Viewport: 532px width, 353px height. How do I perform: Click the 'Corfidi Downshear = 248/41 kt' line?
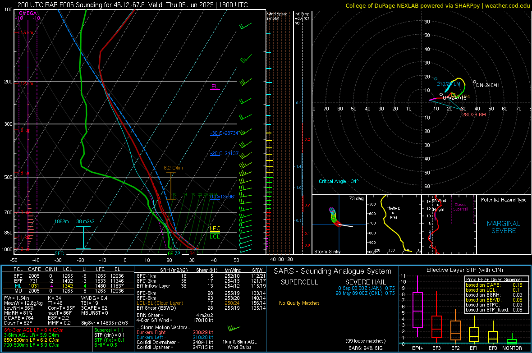tap(175, 343)
